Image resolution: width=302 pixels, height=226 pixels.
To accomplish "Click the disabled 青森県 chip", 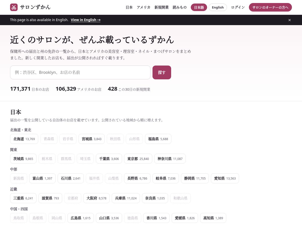I will point(49,139).
